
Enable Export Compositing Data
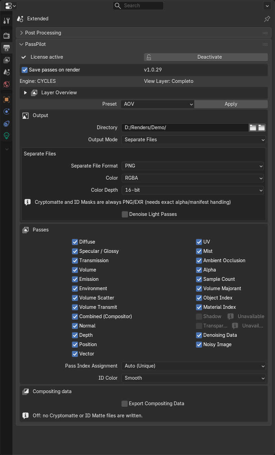[x=124, y=404]
